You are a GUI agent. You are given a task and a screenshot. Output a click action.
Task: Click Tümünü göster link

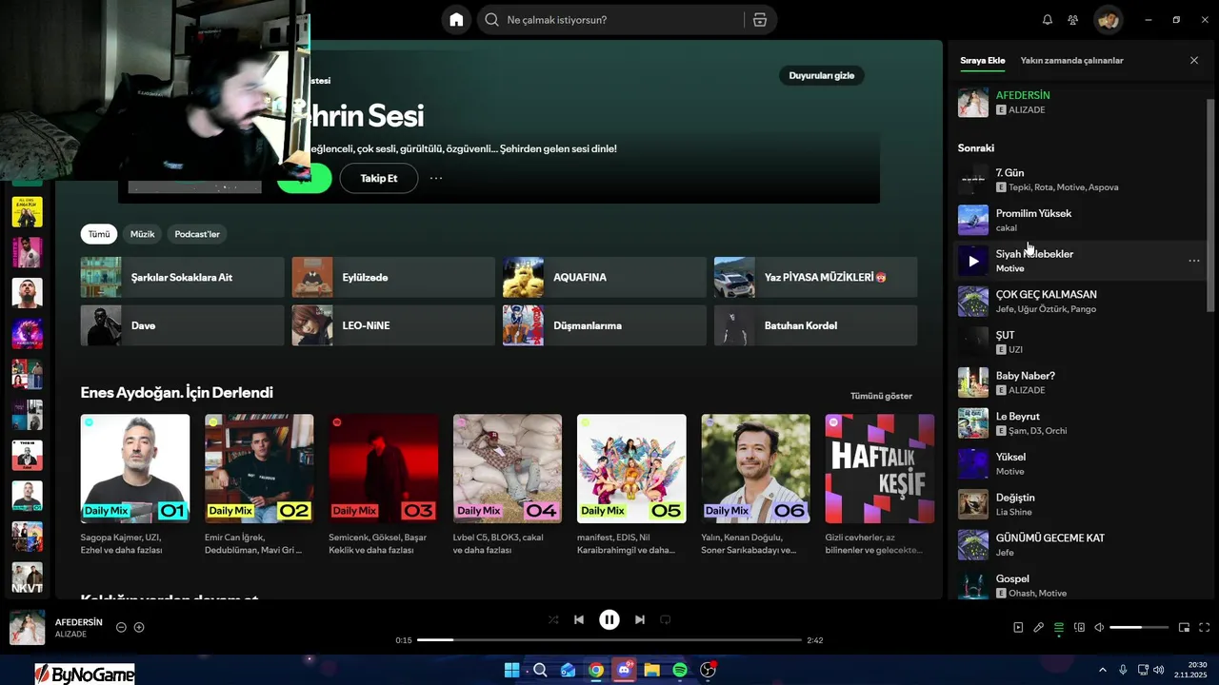[x=881, y=396]
